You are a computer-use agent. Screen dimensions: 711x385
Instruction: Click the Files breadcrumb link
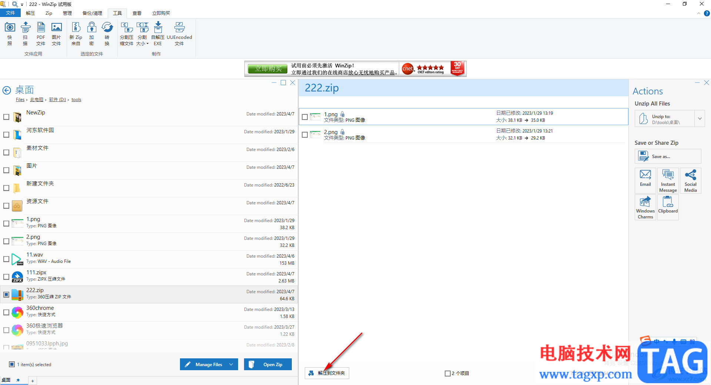20,100
